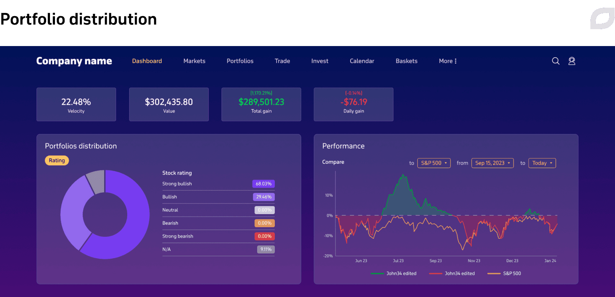Viewport: 615px width, 297px height.
Task: Click the Company name logo
Action: pos(74,61)
